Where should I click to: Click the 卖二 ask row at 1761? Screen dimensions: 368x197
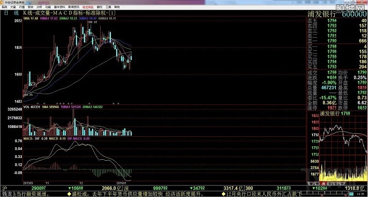(x=337, y=36)
